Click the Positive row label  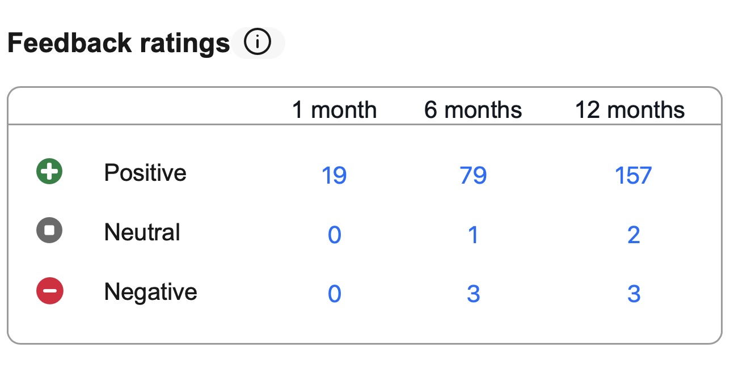145,172
